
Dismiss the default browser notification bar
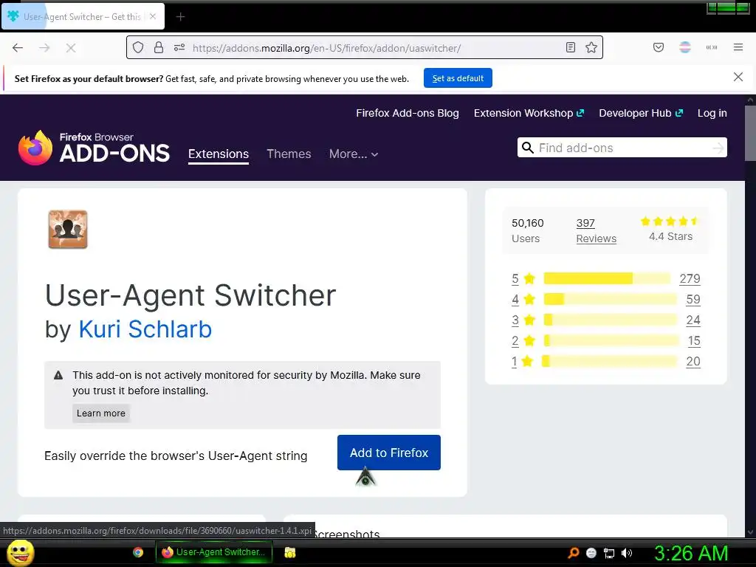coord(738,77)
